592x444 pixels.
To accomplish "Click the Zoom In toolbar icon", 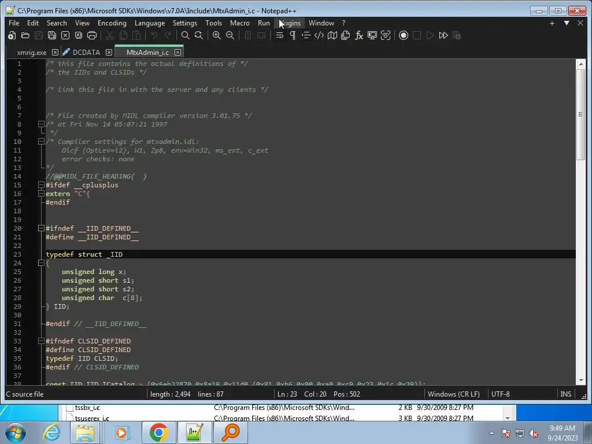I will coord(217,35).
